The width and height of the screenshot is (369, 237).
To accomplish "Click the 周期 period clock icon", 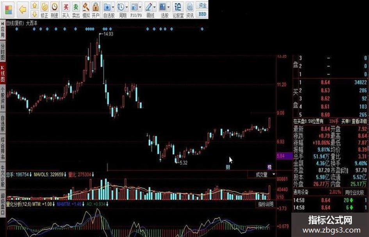I will pyautogui.click(x=121, y=7).
